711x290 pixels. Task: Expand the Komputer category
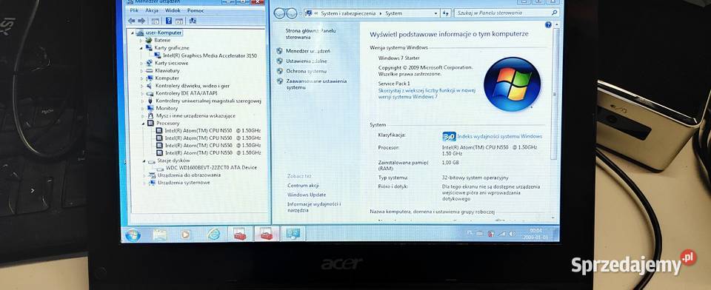pos(142,78)
